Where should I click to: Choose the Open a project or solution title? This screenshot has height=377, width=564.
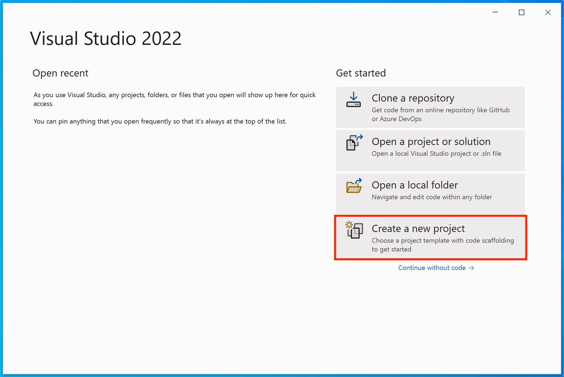431,142
